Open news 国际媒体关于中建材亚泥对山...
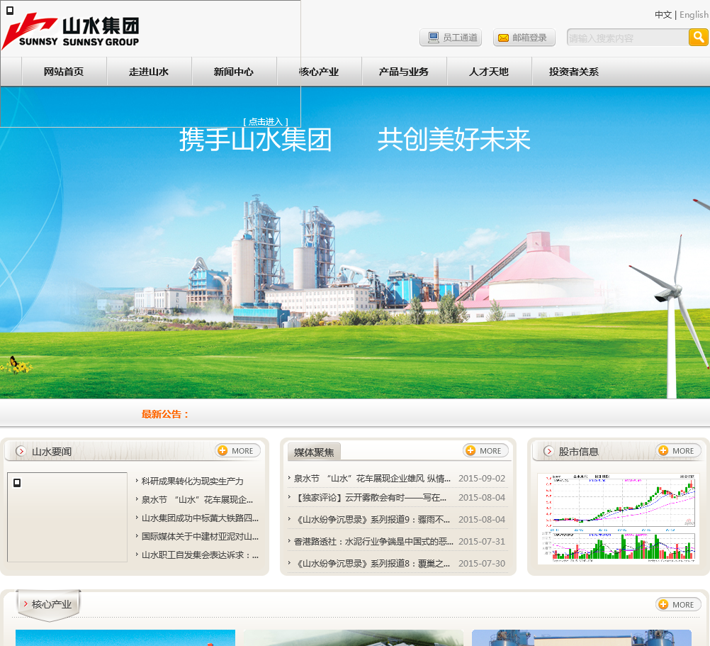The width and height of the screenshot is (710, 646). [x=200, y=536]
